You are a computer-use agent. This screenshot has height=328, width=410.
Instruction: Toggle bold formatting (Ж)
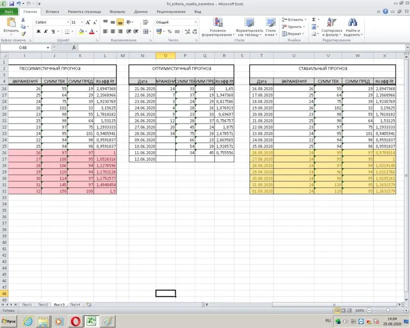click(x=38, y=32)
